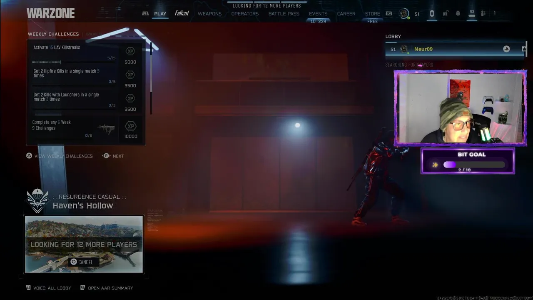Click XP icon for Launchers kills challenge
The image size is (533, 300).
(x=130, y=98)
